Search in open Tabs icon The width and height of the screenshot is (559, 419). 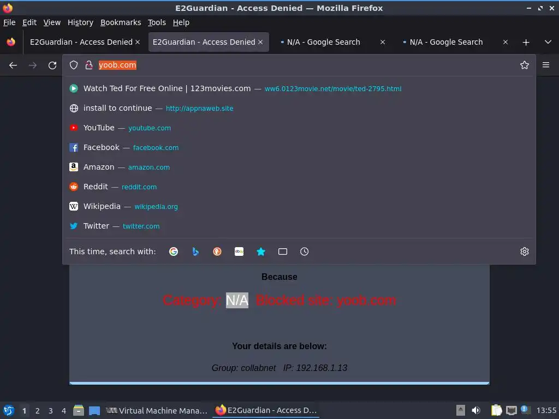pyautogui.click(x=283, y=252)
